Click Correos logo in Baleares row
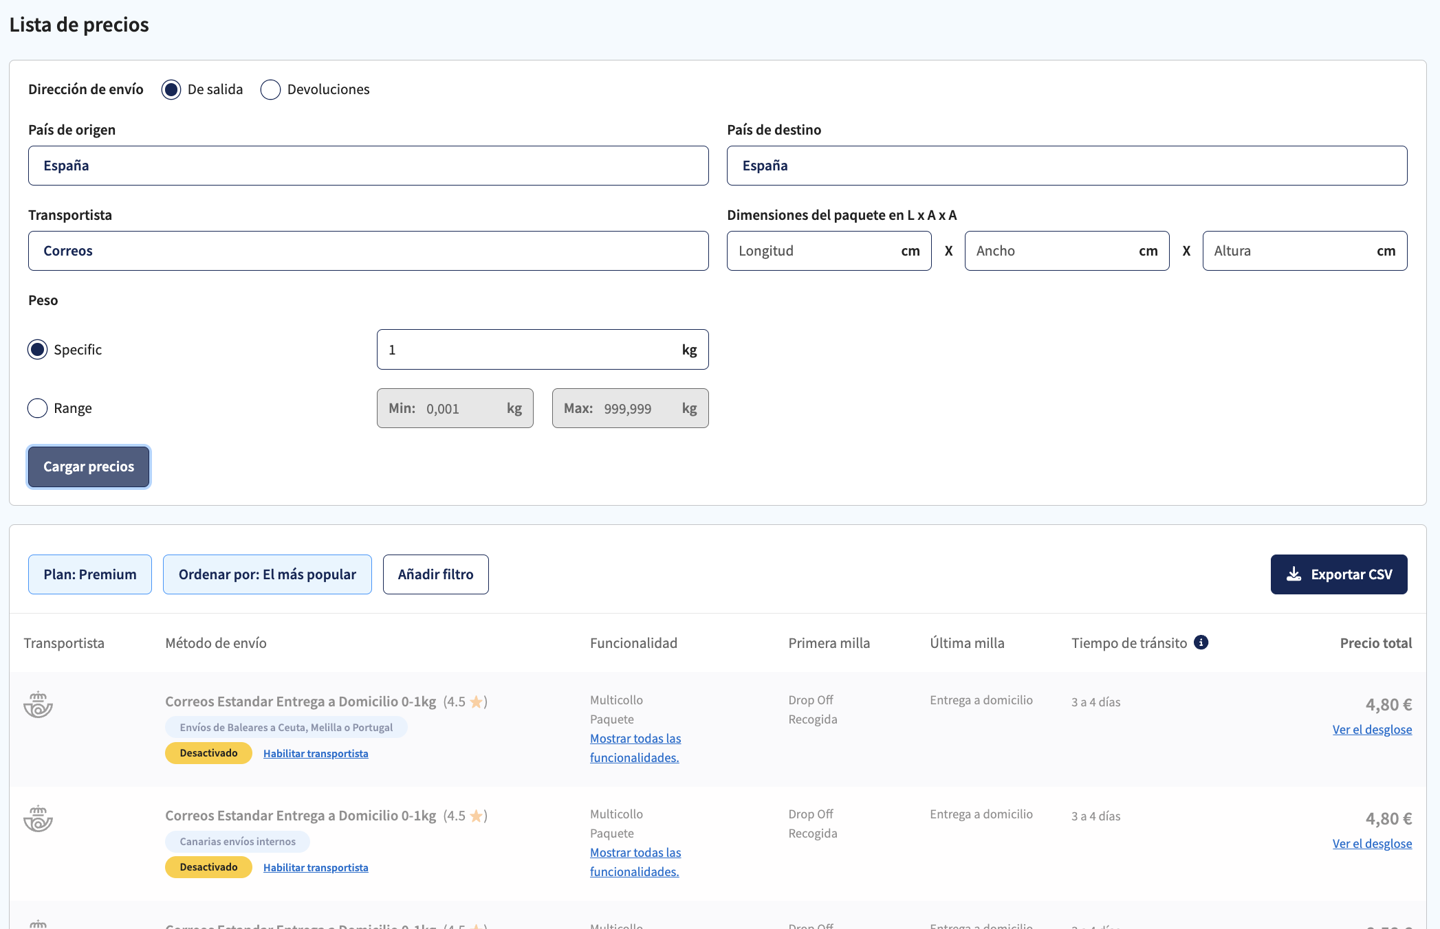 point(38,704)
